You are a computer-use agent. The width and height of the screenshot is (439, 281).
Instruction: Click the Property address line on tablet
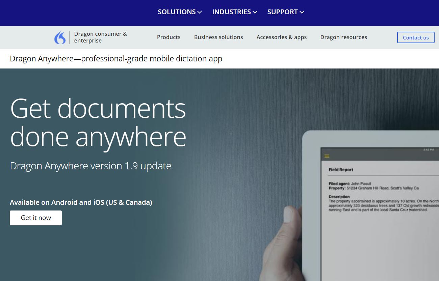click(x=374, y=188)
